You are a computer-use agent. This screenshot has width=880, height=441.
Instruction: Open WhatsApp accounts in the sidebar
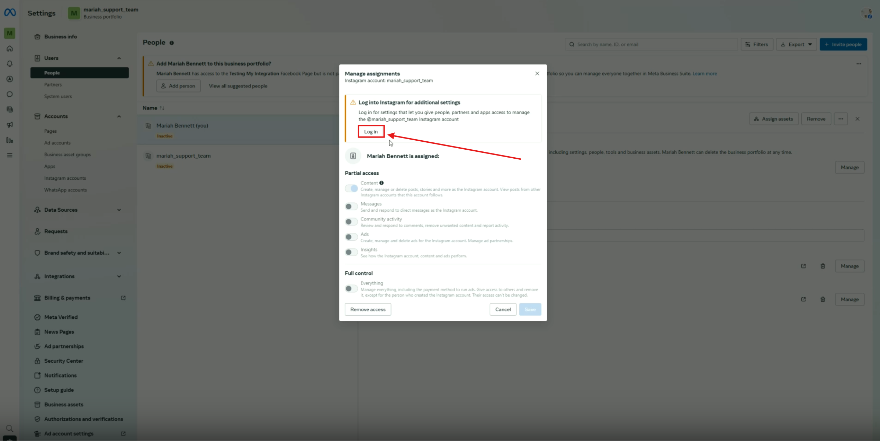coord(65,190)
